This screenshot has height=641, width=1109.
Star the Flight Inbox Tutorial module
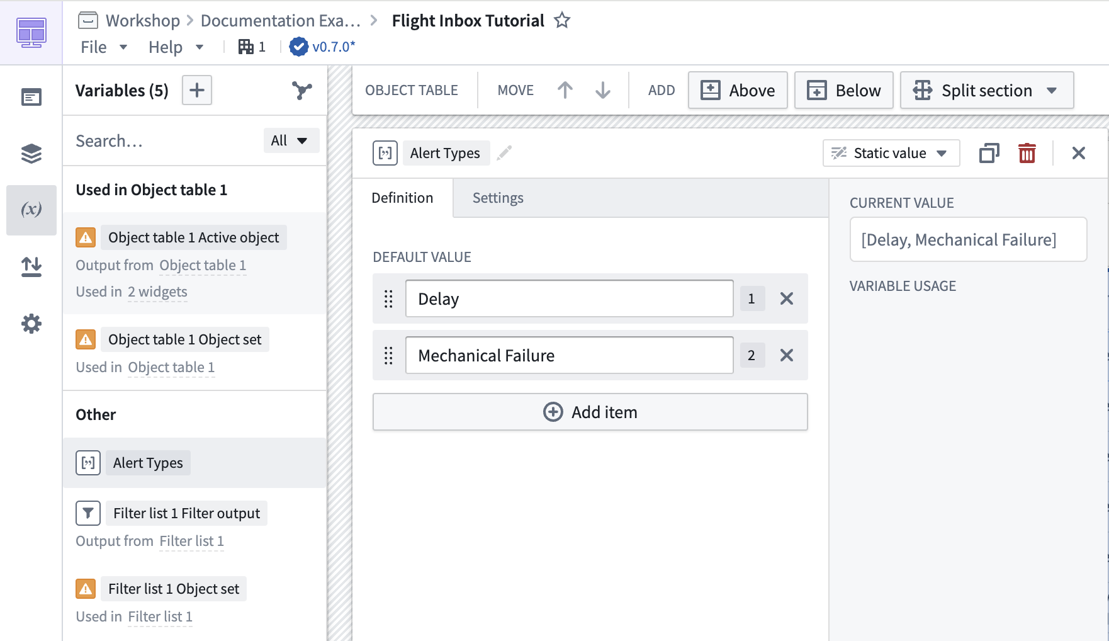(x=562, y=21)
